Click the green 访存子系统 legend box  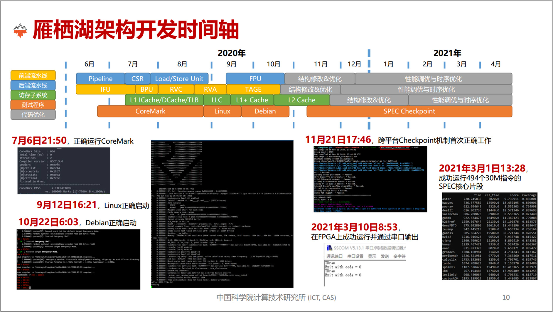(x=33, y=95)
